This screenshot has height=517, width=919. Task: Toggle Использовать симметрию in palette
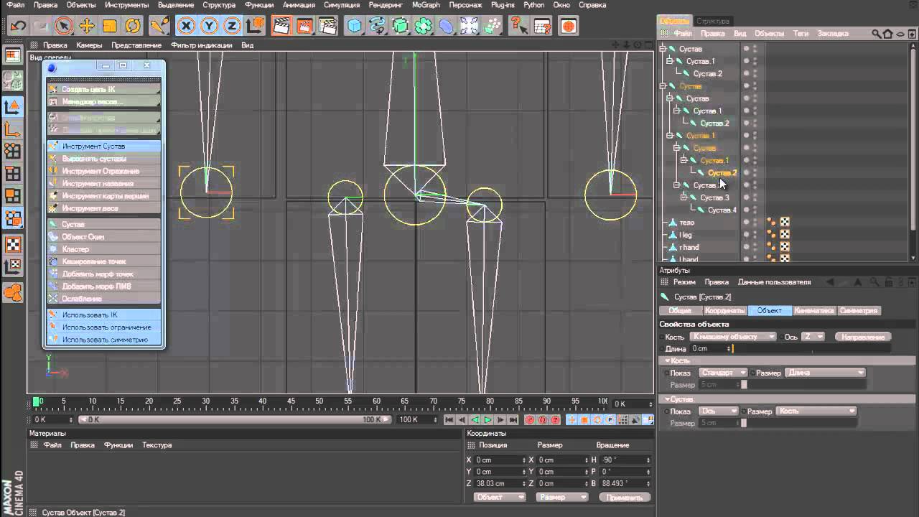click(x=104, y=340)
